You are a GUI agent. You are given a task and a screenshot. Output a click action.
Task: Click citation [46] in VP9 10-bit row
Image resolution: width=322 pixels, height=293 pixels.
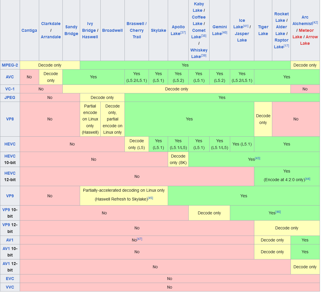coord(278,212)
